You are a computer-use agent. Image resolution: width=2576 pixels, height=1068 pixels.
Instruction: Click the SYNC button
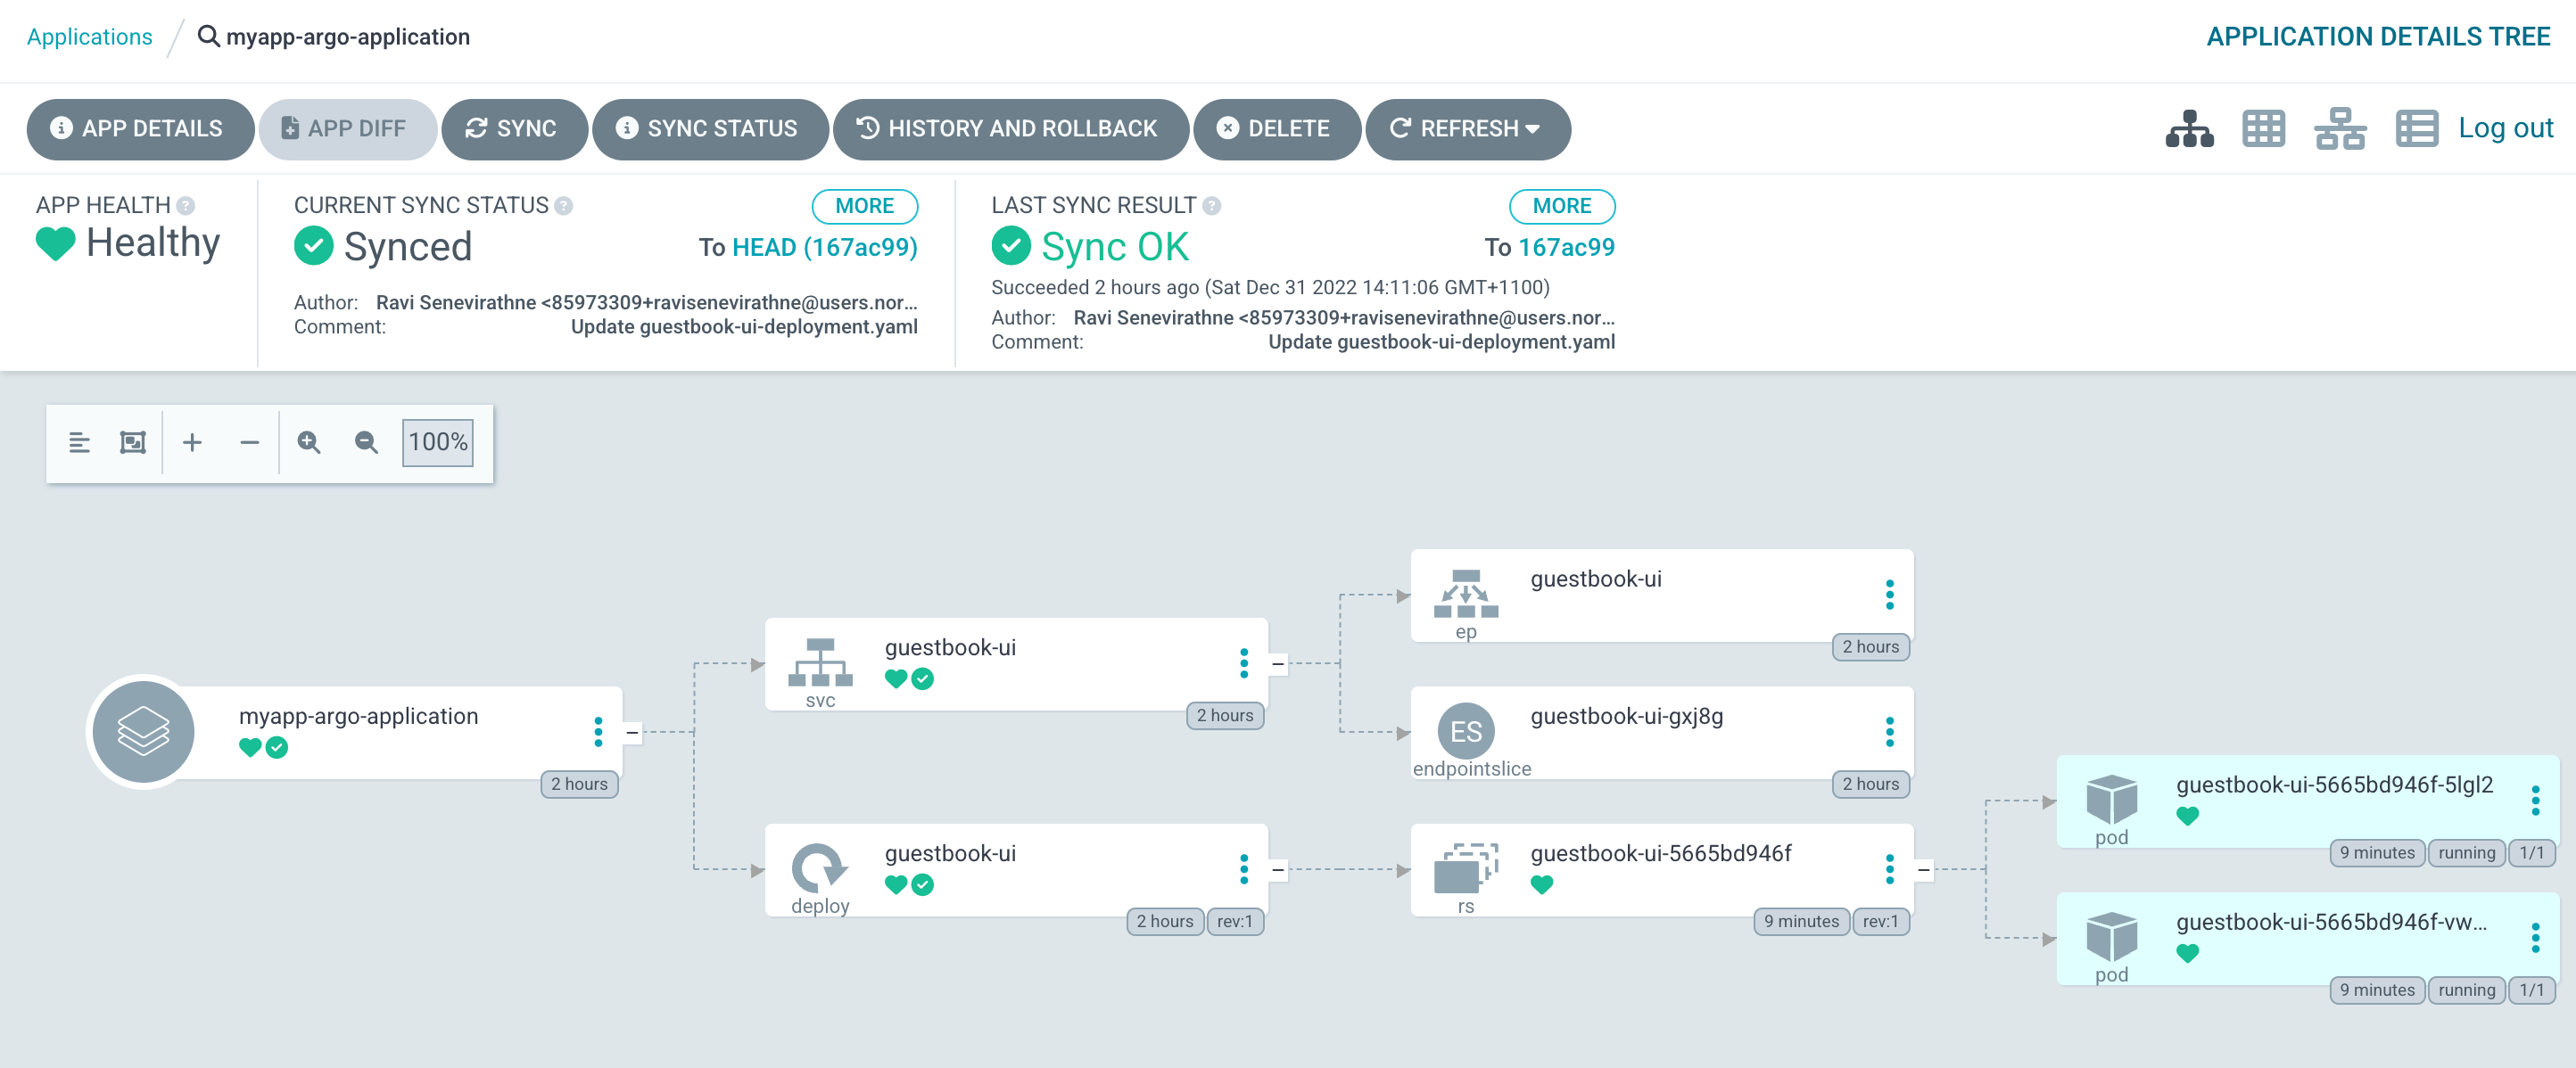[x=514, y=129]
